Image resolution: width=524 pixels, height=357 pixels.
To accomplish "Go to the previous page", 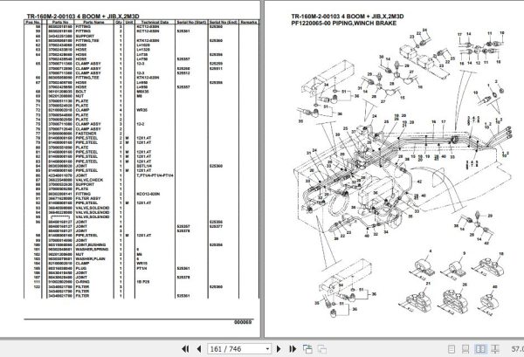I will pos(199,349).
